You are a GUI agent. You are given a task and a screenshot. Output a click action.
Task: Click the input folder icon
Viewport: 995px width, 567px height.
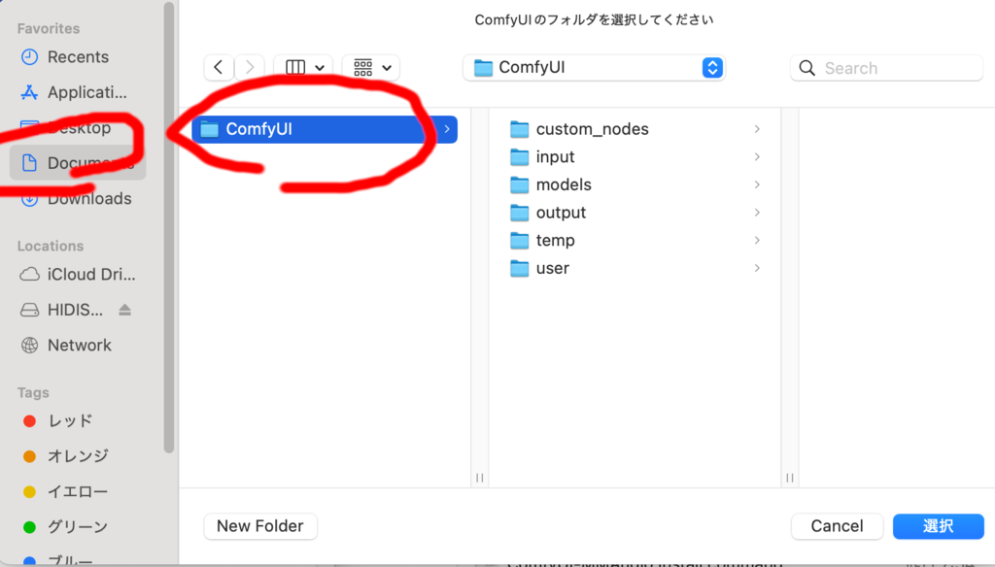[x=520, y=157]
